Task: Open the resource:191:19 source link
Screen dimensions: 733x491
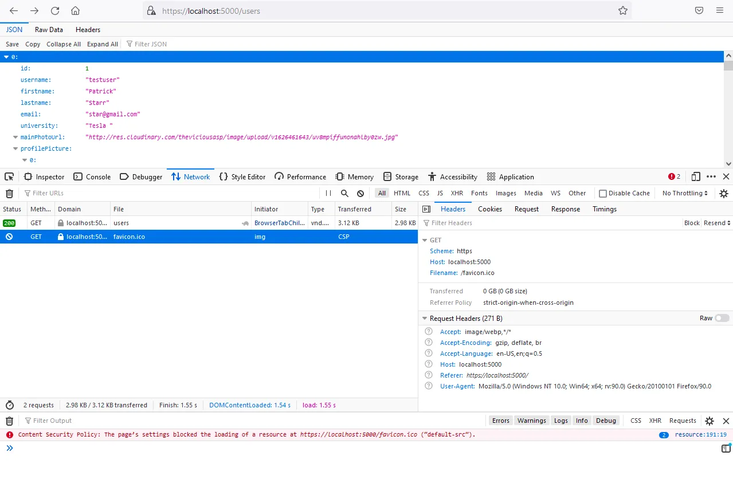Action: (701, 435)
